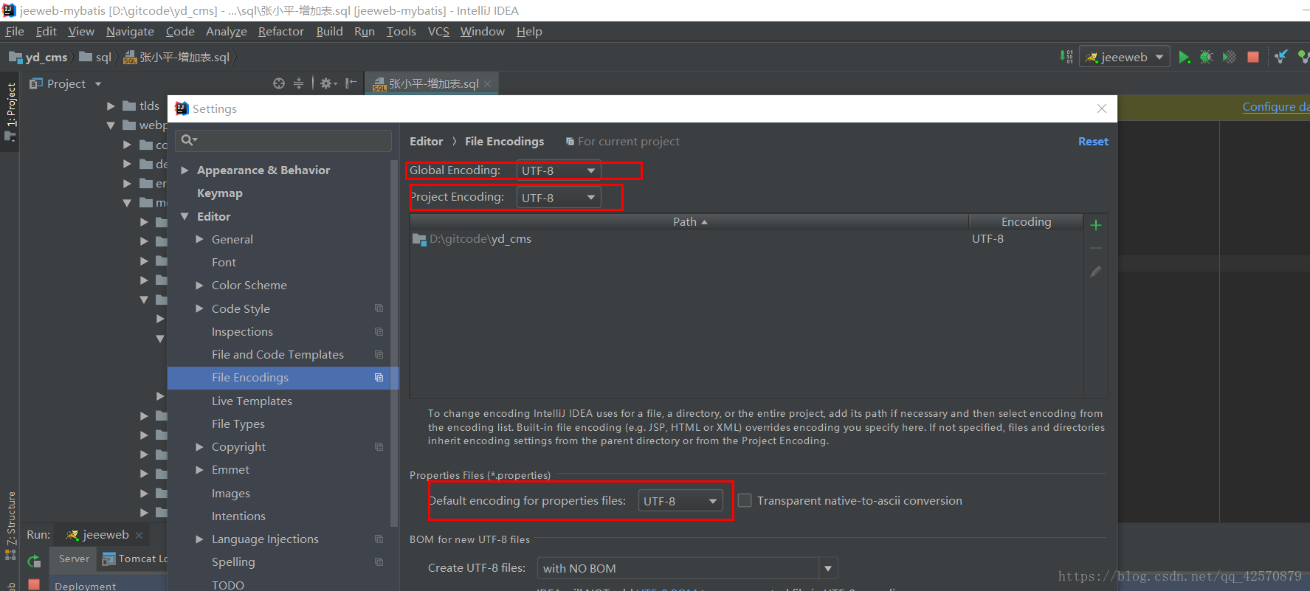1310x591 pixels.
Task: Open the Project view mode dropdown
Action: coord(98,84)
